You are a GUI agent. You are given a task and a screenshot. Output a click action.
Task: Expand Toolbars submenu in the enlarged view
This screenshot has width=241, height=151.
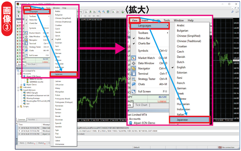coord(150,33)
